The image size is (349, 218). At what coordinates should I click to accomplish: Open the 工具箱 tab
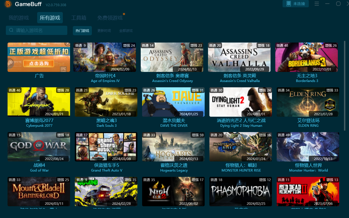point(79,18)
